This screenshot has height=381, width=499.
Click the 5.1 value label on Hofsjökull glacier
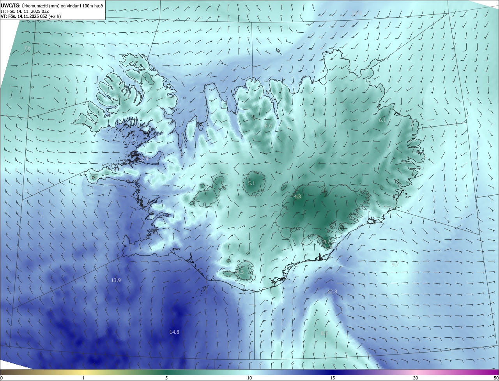(x=251, y=183)
